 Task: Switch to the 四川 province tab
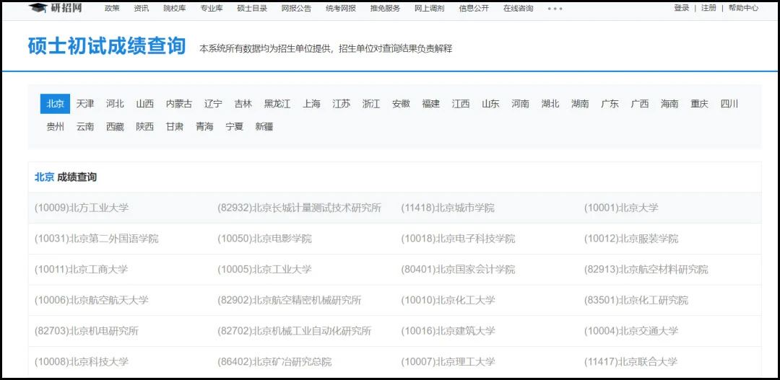point(729,104)
